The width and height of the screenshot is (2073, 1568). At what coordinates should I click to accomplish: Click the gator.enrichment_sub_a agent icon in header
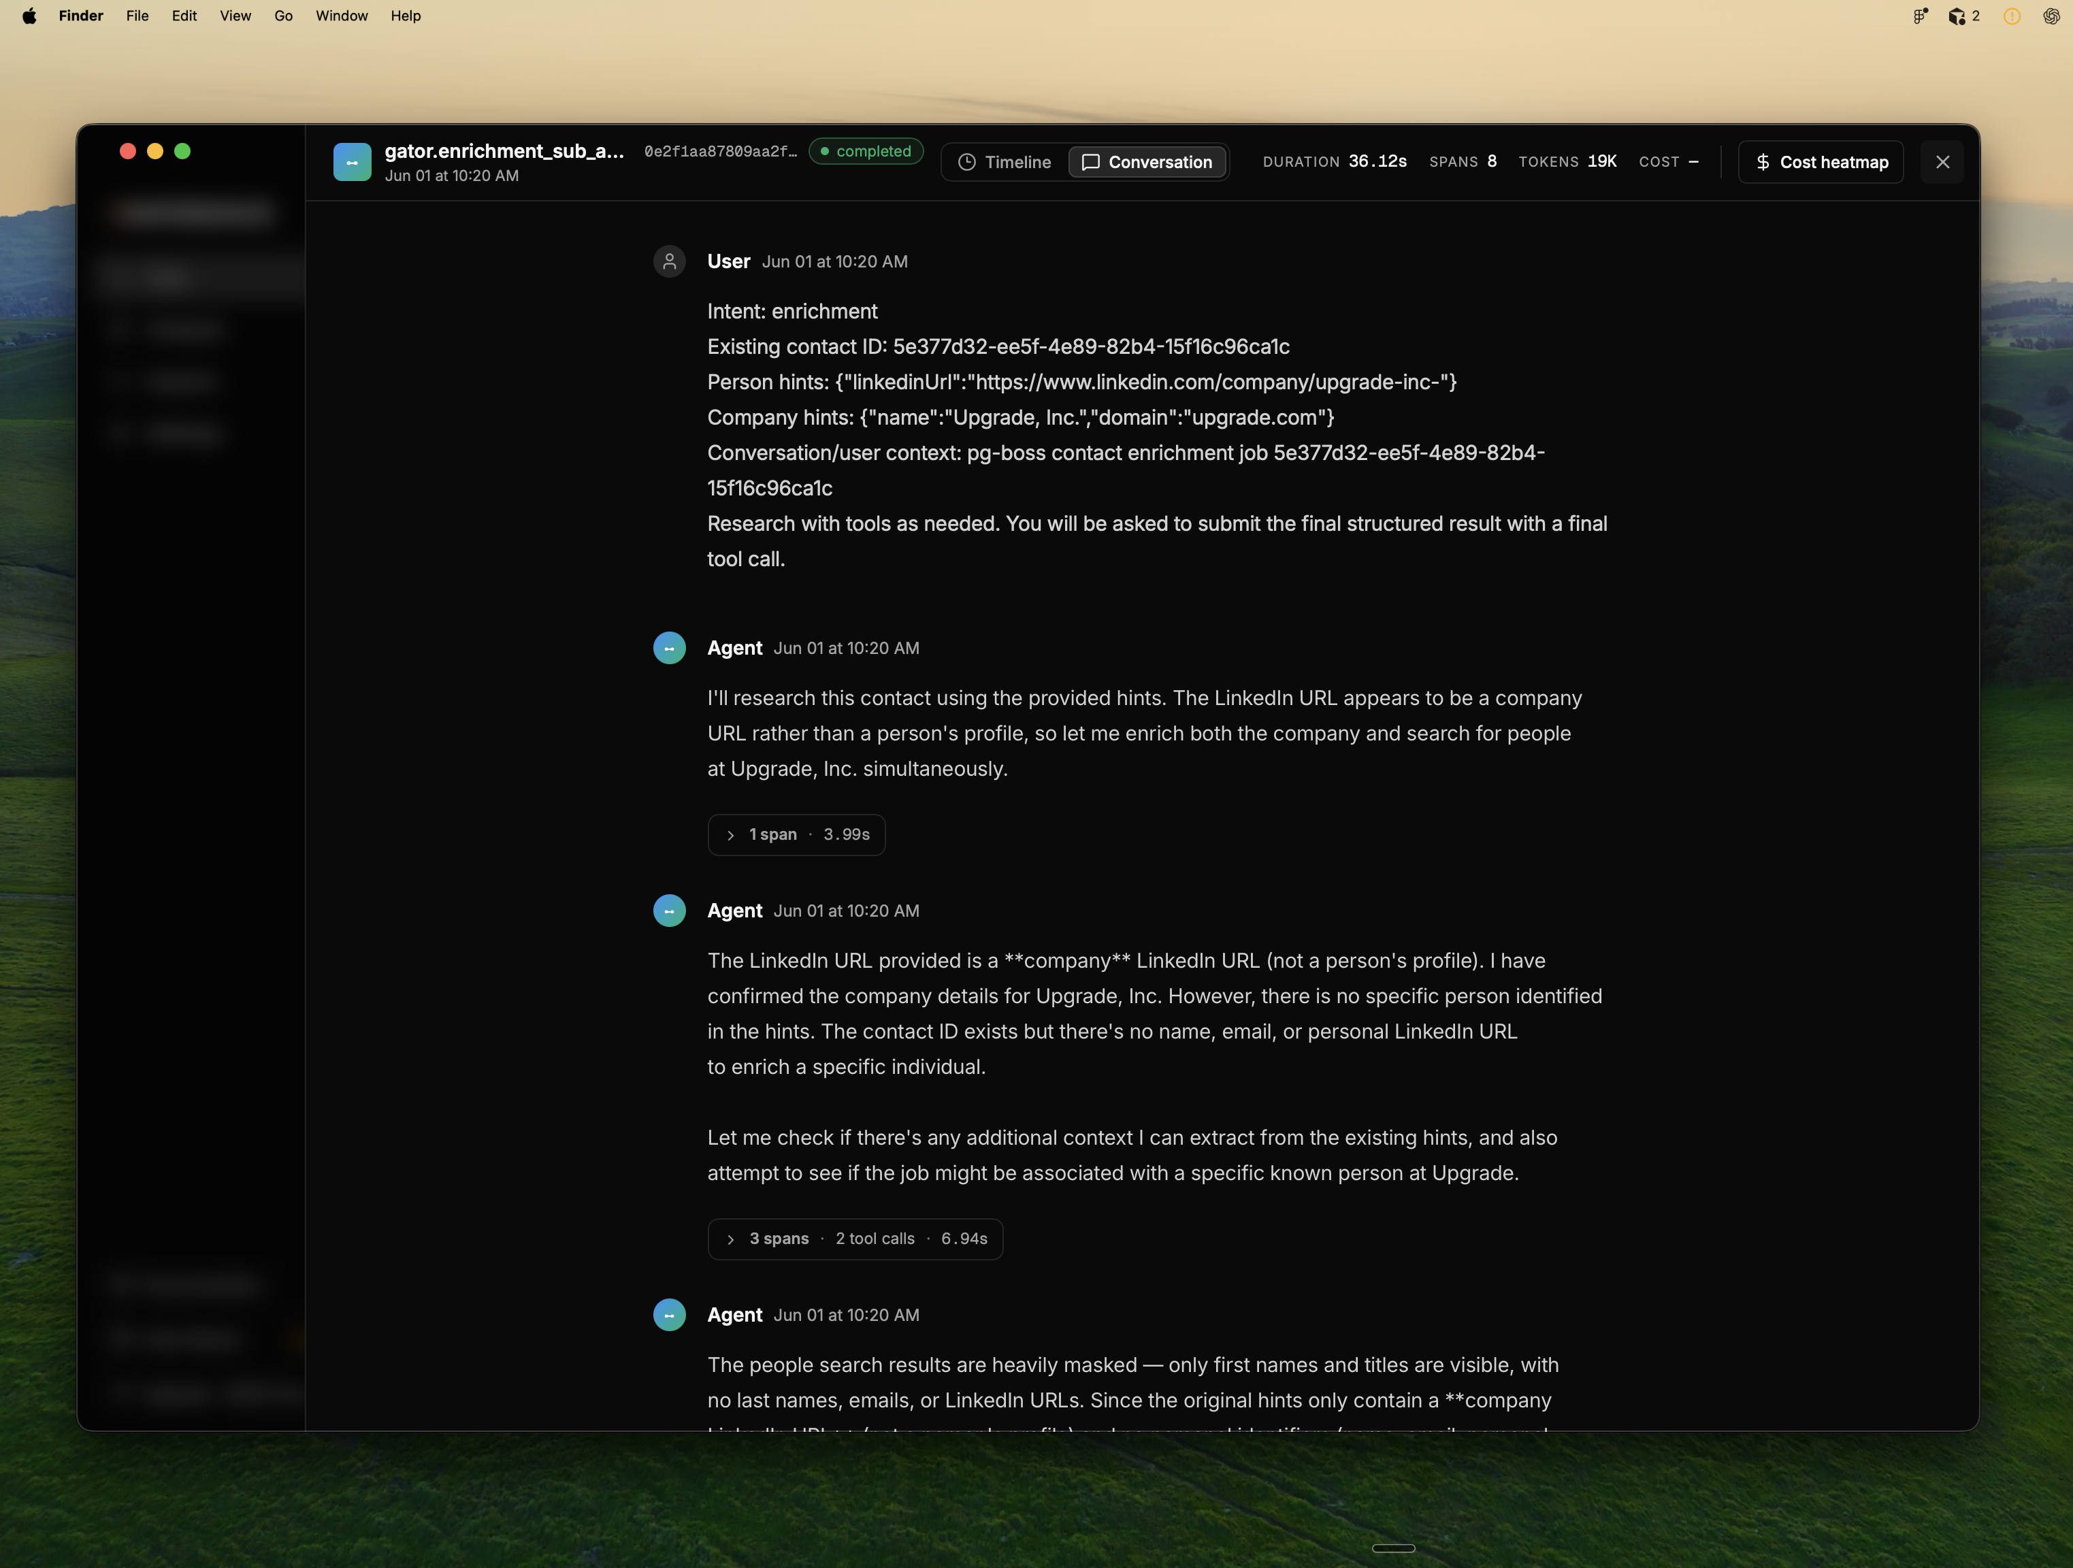(x=353, y=162)
